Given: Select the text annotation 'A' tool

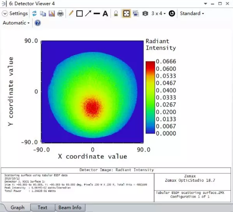Looking at the screenshot, I should point(105,14).
